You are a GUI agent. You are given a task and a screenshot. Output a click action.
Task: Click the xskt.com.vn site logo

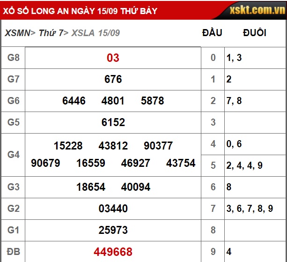tap(257, 10)
